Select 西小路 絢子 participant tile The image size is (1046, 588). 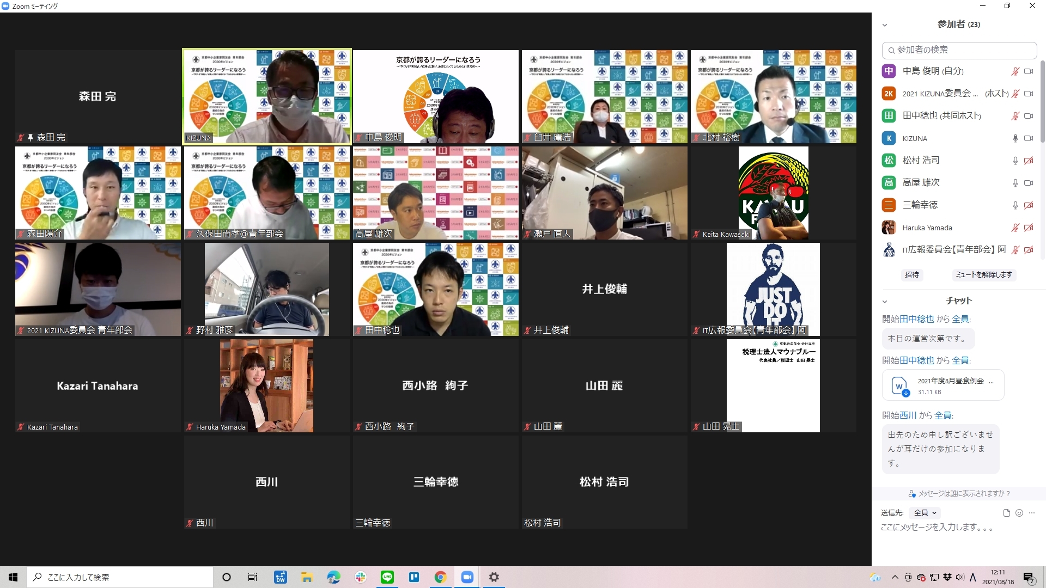[x=436, y=385]
